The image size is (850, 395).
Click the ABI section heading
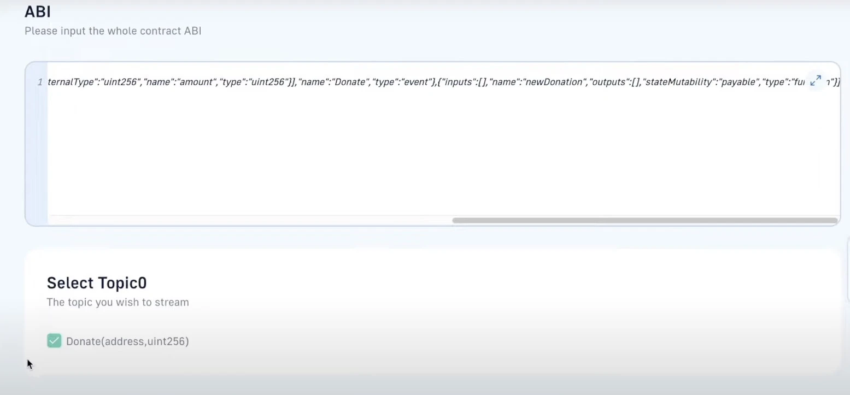point(38,12)
